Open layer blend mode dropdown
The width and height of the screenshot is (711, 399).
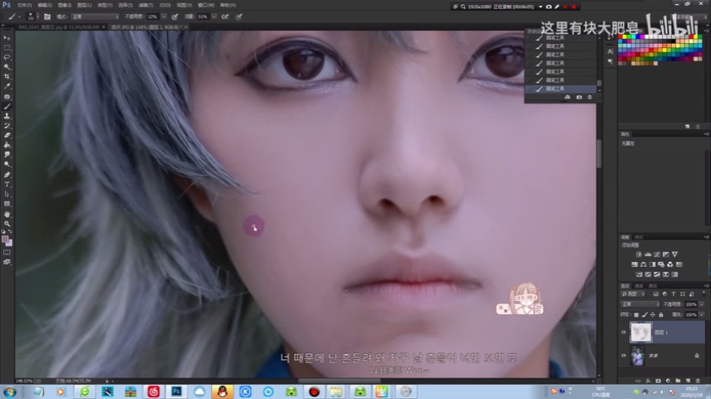[640, 304]
